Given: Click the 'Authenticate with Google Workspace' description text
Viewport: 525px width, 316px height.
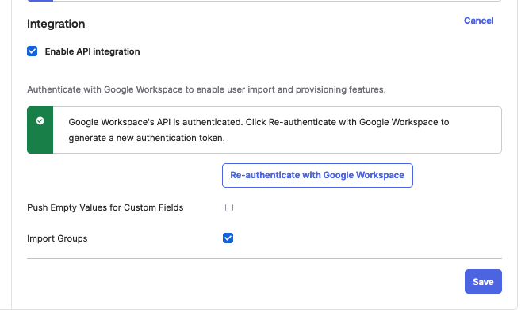Looking at the screenshot, I should (206, 89).
